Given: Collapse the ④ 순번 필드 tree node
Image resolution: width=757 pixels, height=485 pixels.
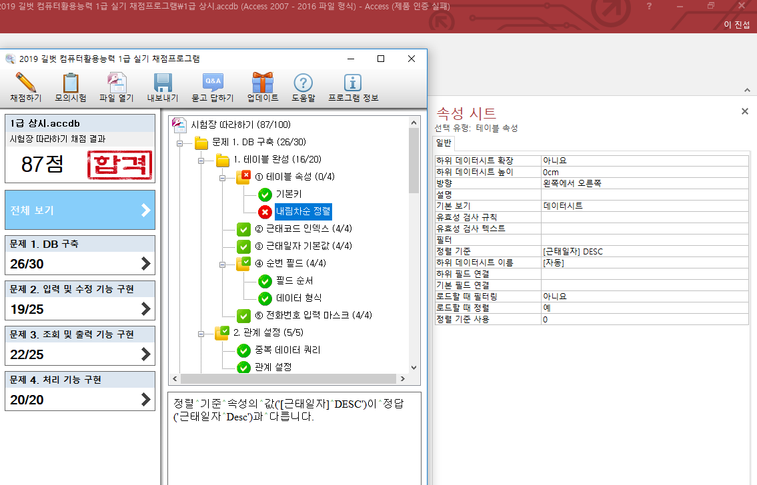Looking at the screenshot, I should coord(222,264).
